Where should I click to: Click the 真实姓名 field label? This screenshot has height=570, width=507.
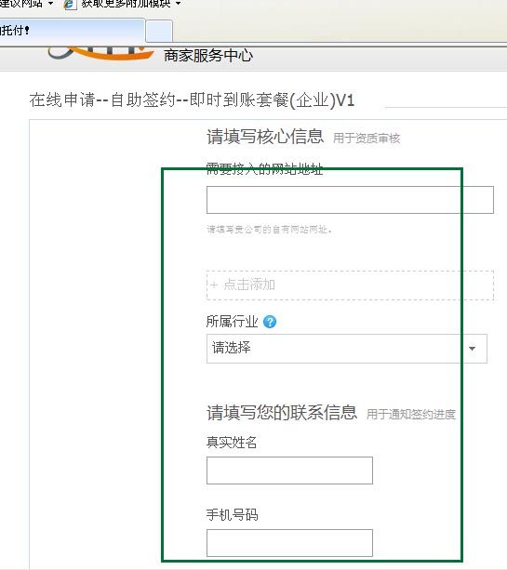232,443
